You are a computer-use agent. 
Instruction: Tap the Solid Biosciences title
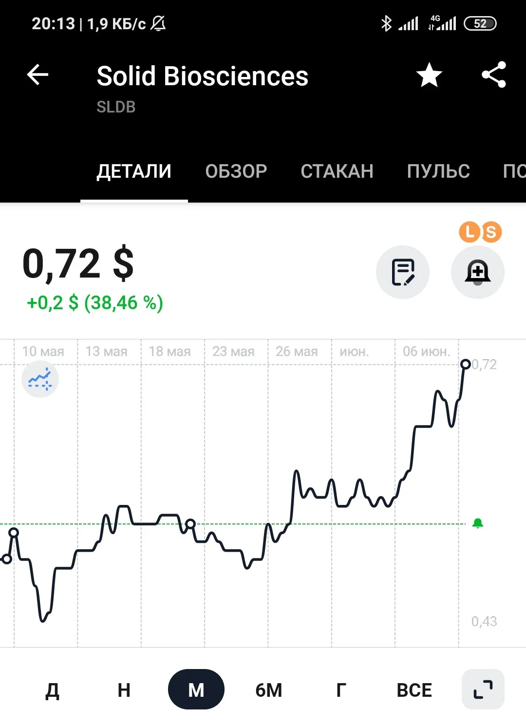(x=203, y=76)
